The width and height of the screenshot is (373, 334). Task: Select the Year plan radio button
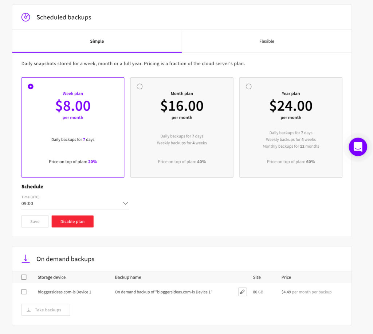tap(248, 86)
